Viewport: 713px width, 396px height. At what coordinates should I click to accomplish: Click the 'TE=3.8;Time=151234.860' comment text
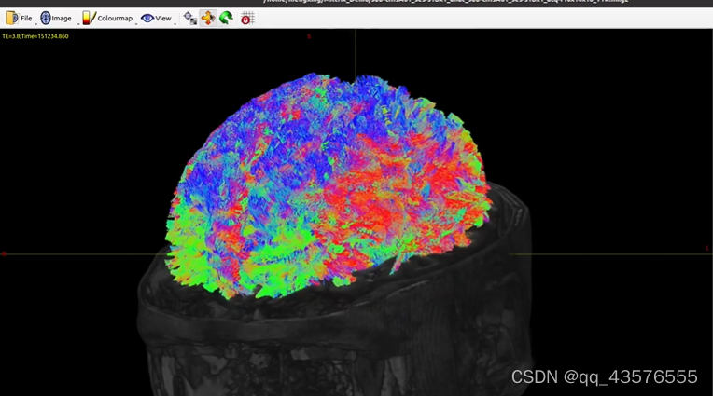(35, 36)
